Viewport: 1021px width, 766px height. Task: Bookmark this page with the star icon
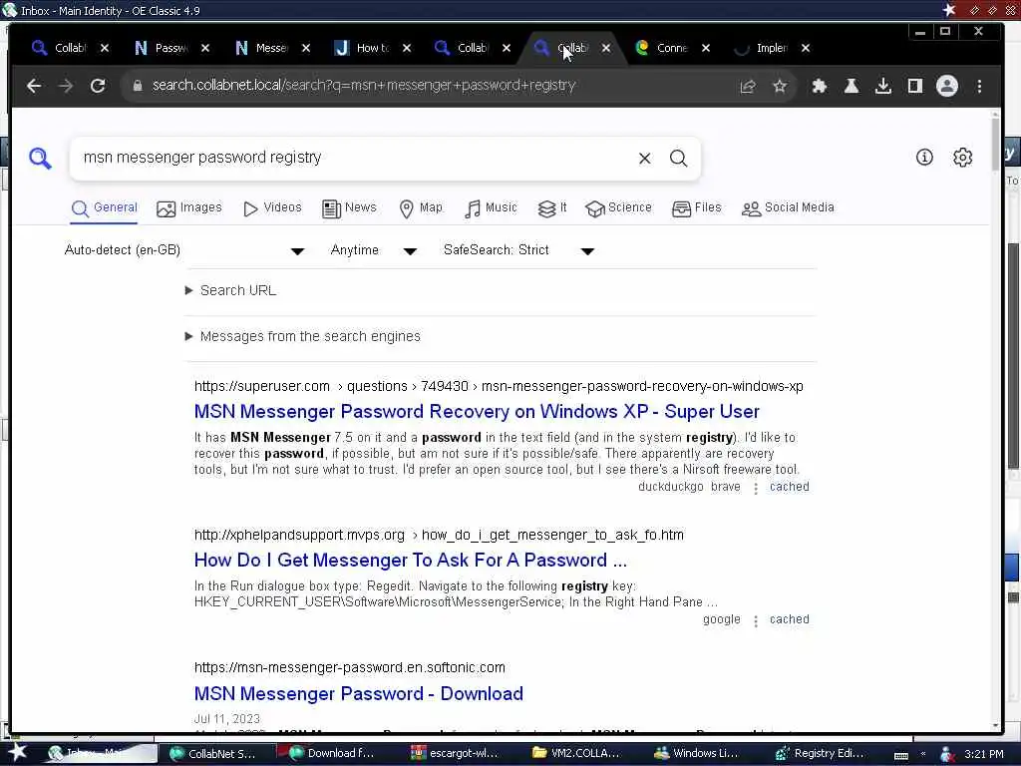coord(780,86)
